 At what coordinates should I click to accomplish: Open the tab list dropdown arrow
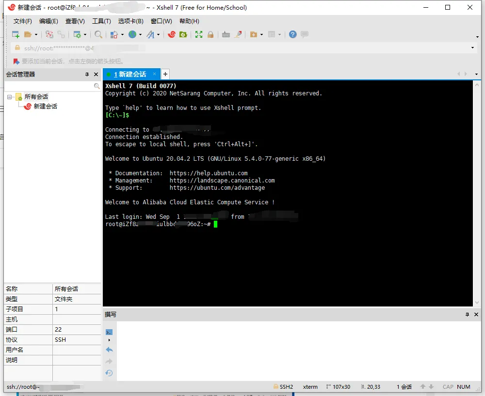pyautogui.click(x=476, y=74)
